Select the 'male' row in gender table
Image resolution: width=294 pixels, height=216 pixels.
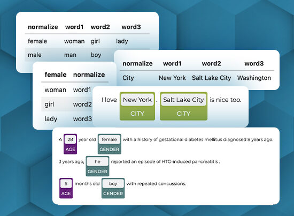(69, 55)
